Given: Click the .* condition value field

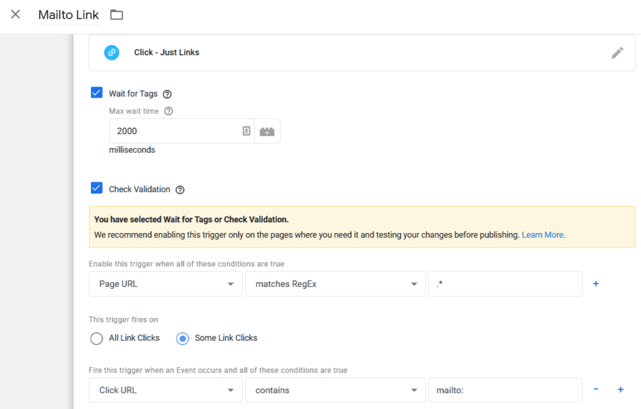Looking at the screenshot, I should click(x=505, y=284).
